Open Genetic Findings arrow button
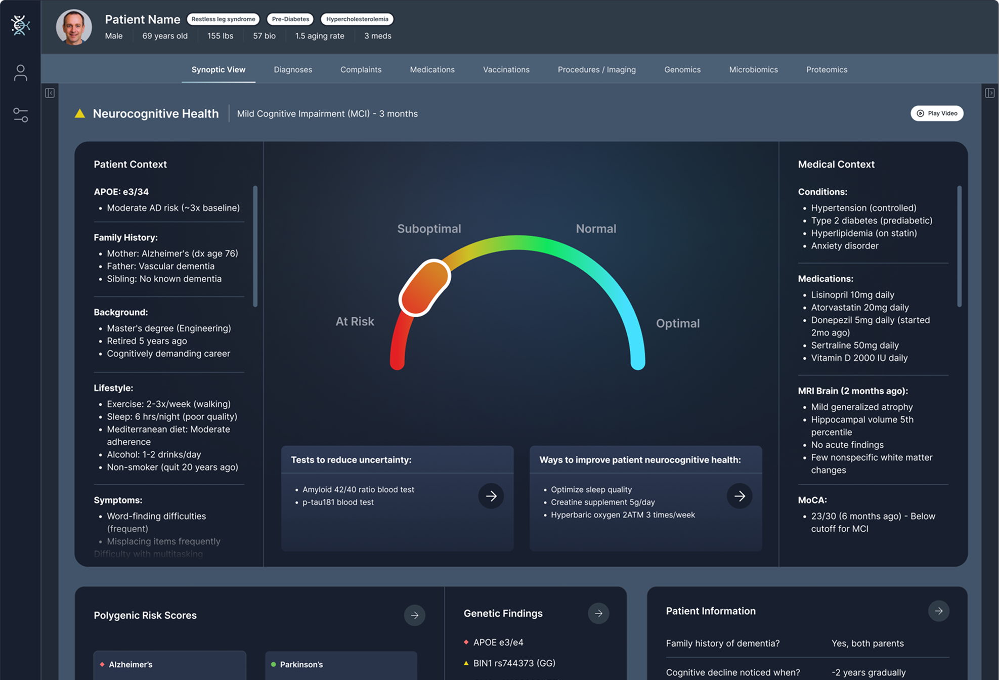Viewport: 999px width, 680px height. (598, 613)
